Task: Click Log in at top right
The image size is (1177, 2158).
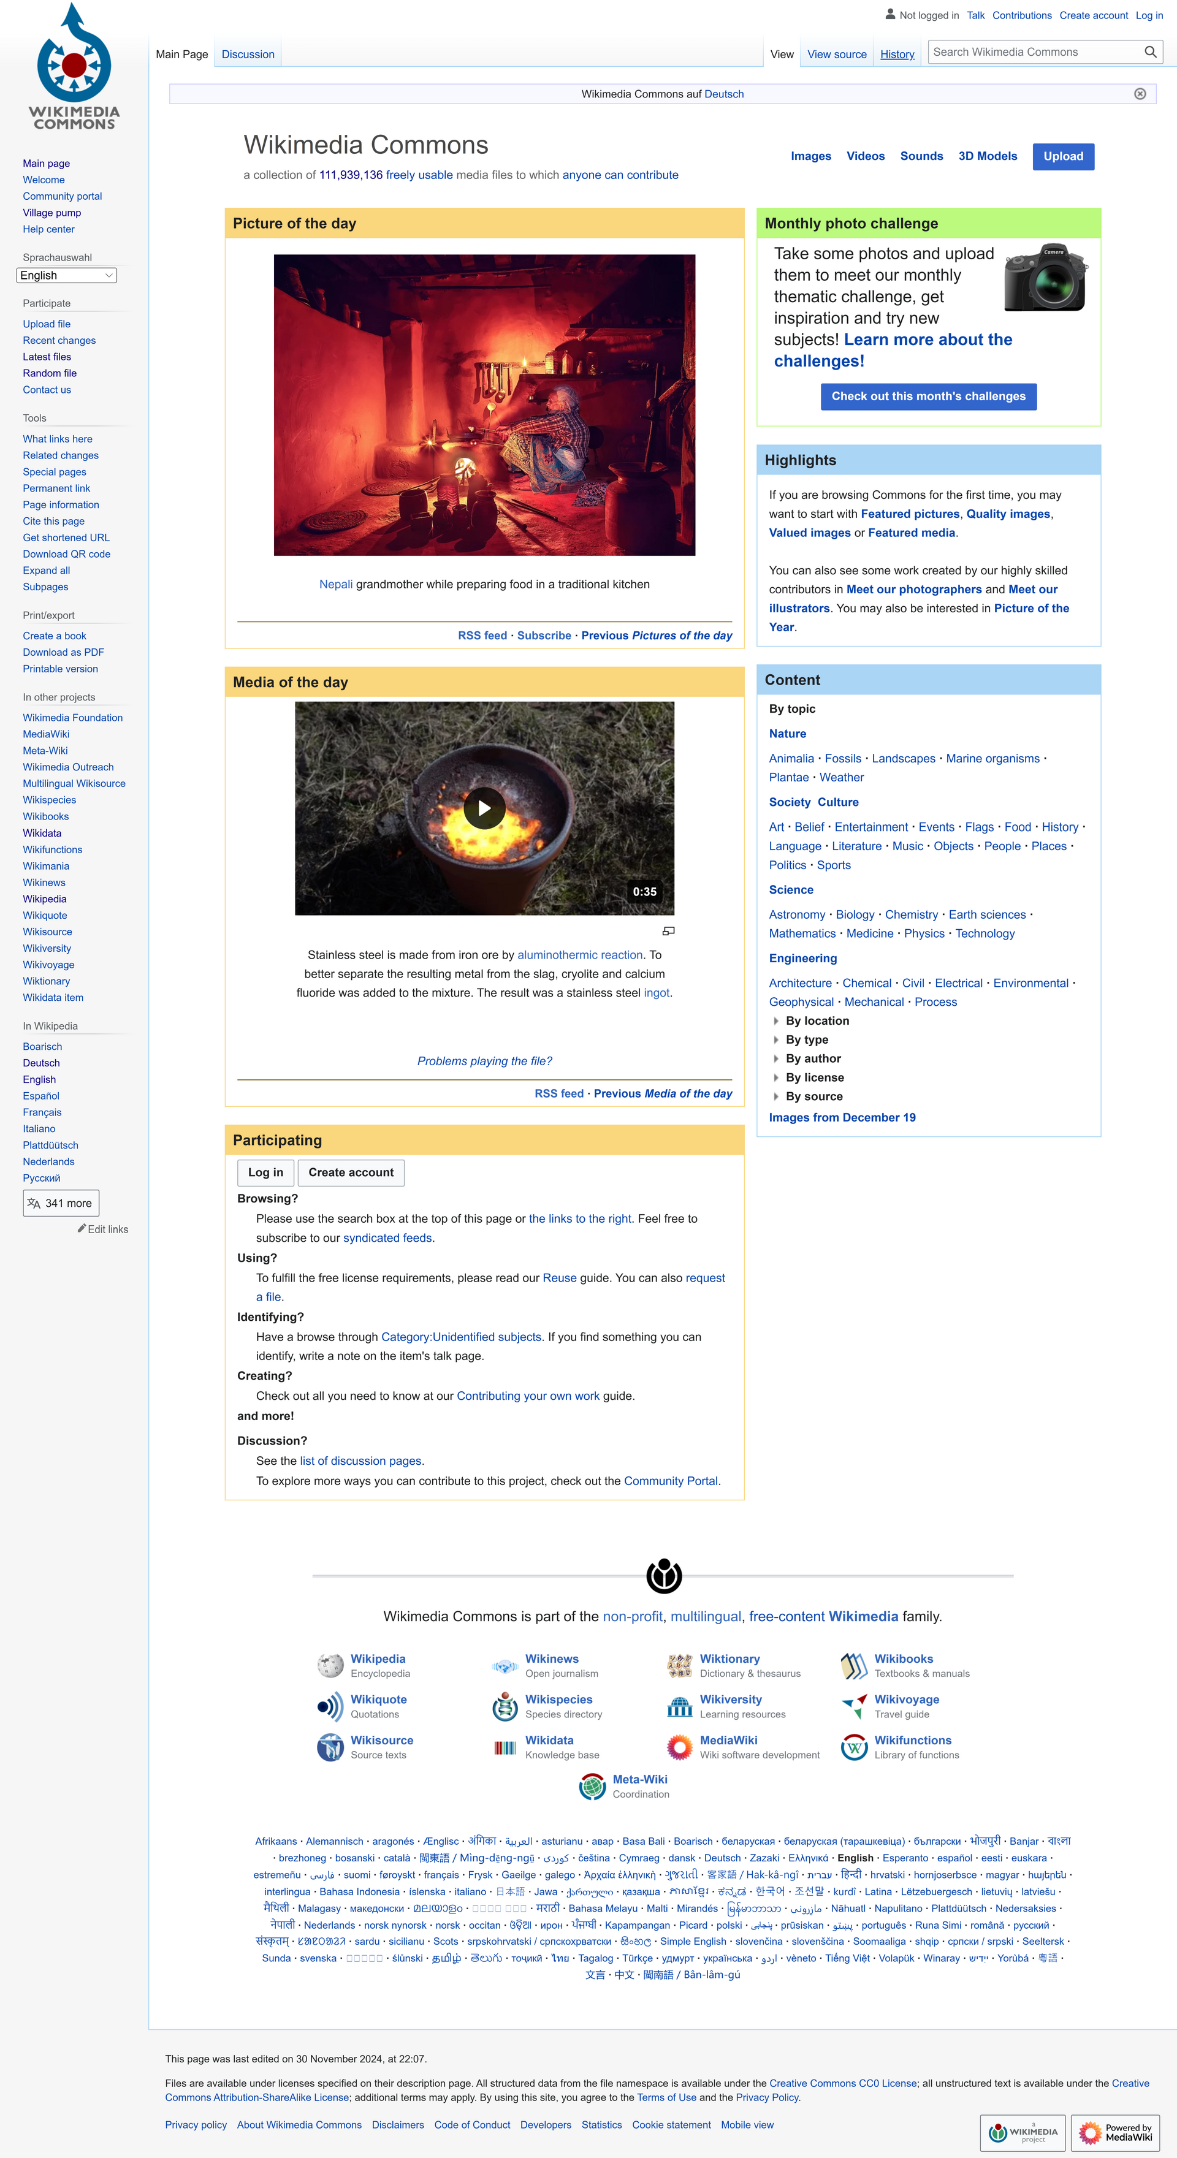Action: coord(1149,16)
